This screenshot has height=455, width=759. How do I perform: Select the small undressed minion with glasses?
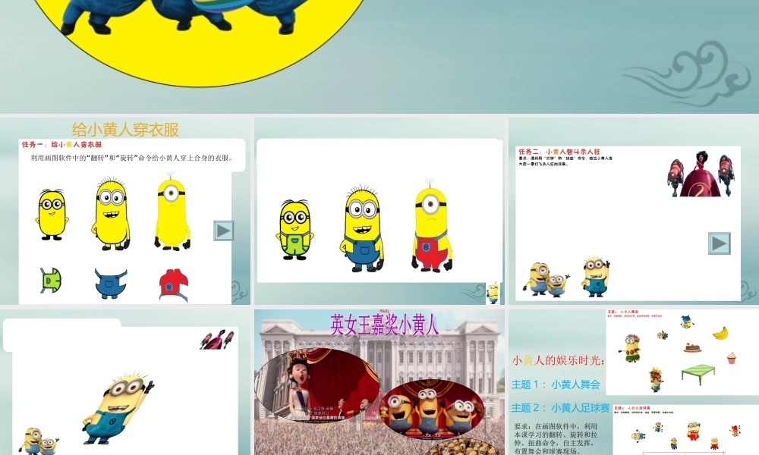52,214
